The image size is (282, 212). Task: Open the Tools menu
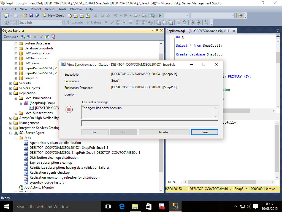[x=62, y=9]
